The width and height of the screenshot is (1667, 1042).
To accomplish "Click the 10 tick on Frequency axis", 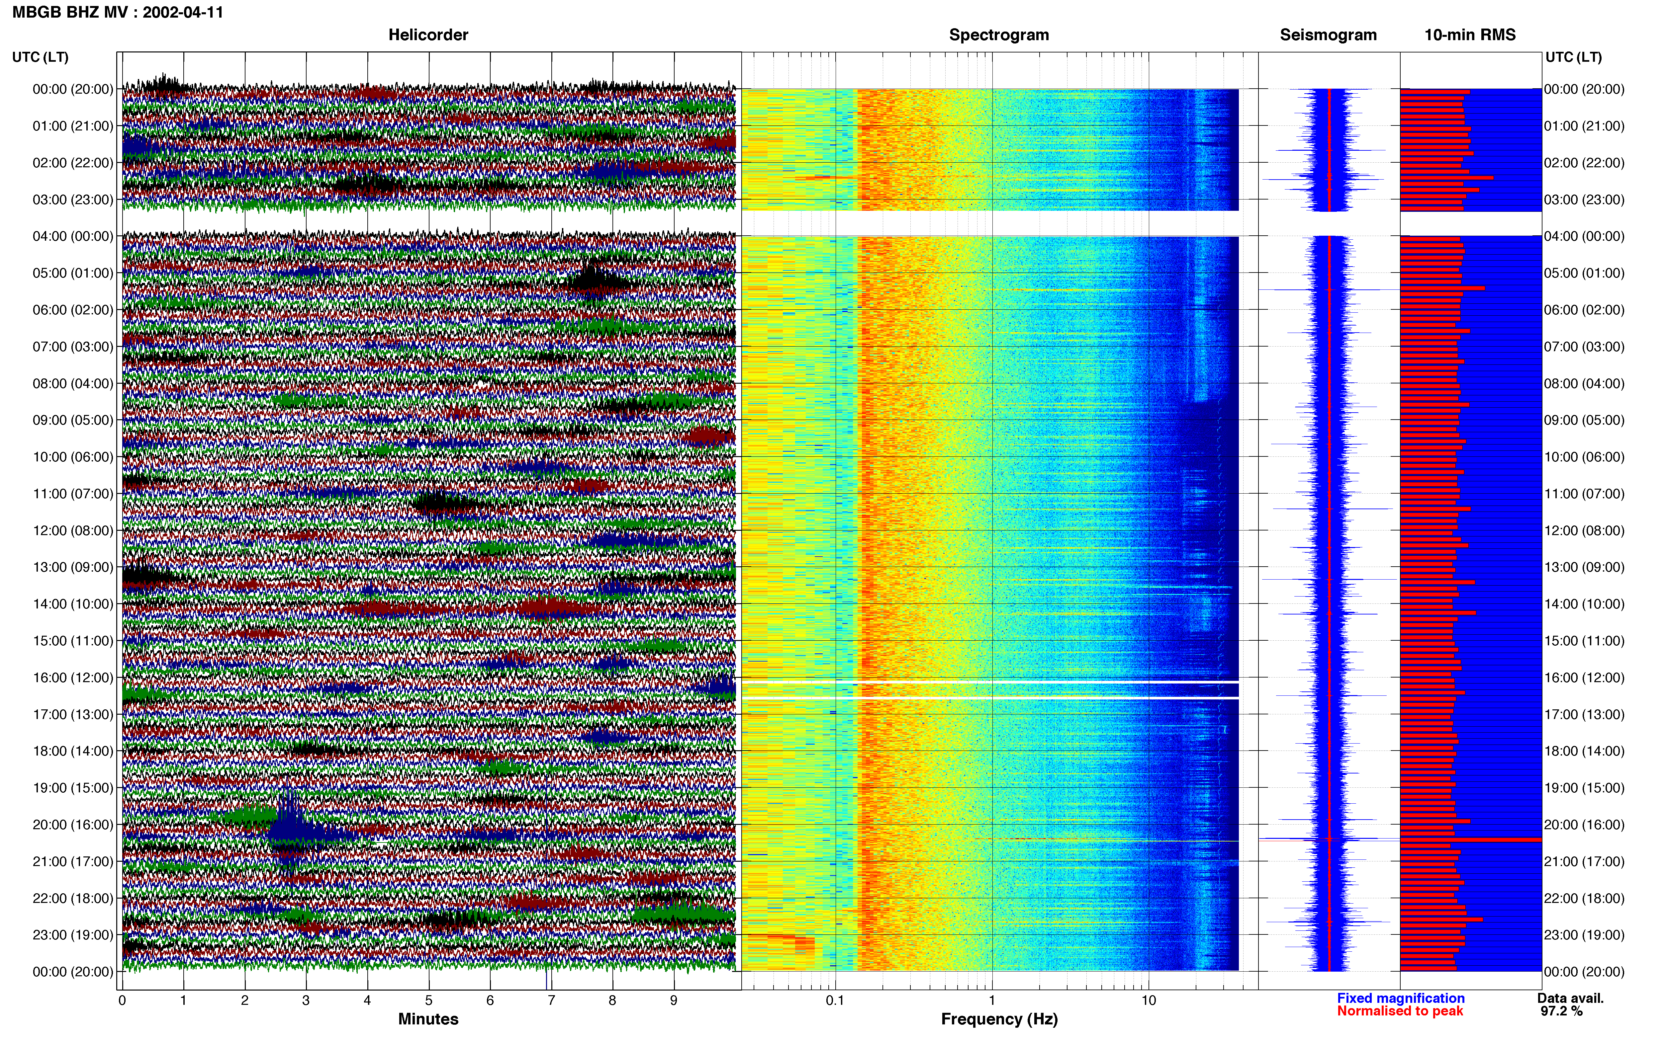I will coord(1149,1001).
